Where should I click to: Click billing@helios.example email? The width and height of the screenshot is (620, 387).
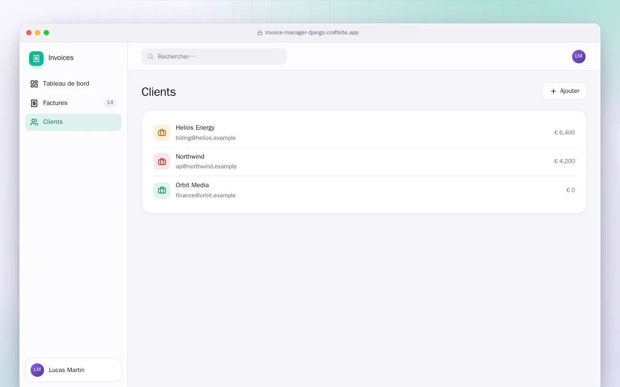[x=206, y=138]
